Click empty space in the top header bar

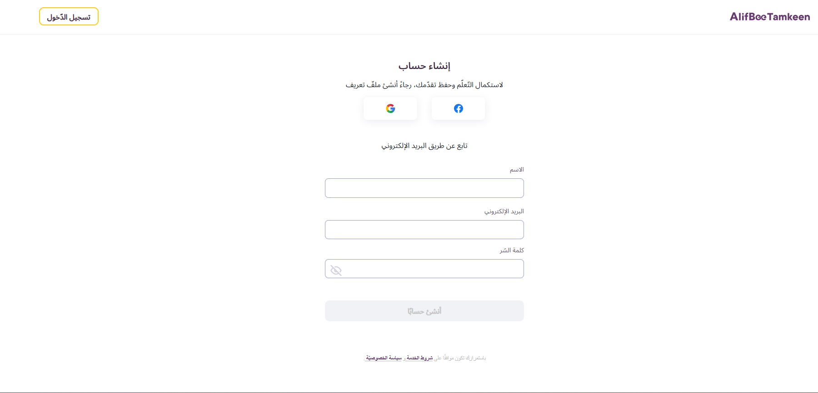click(x=409, y=17)
